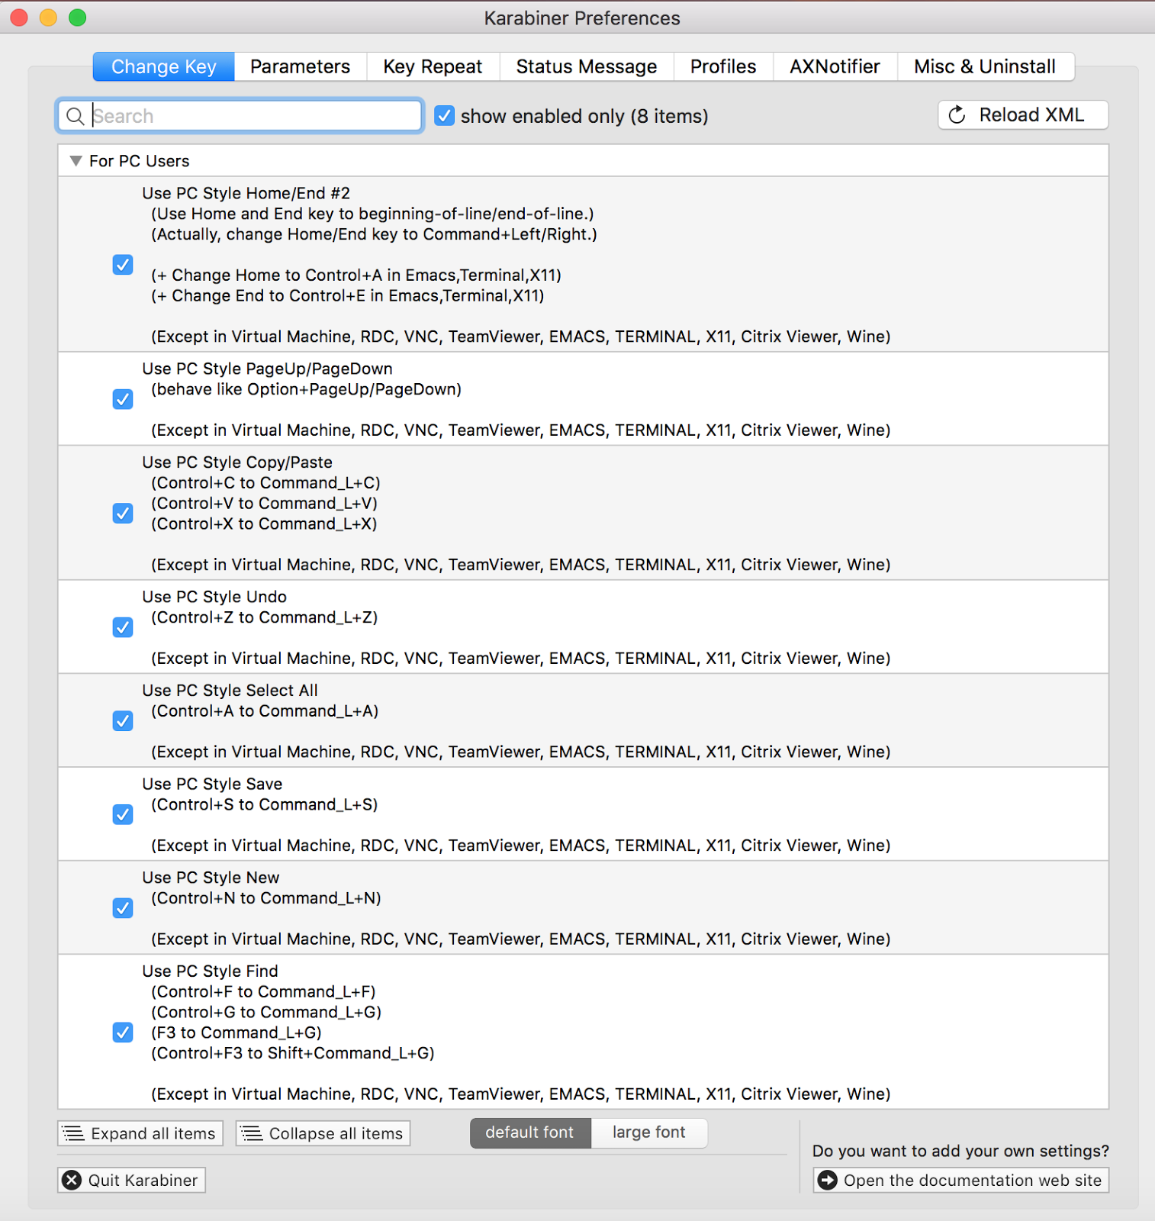Image resolution: width=1155 pixels, height=1221 pixels.
Task: Click the Quit Karabiner button
Action: pyautogui.click(x=131, y=1181)
